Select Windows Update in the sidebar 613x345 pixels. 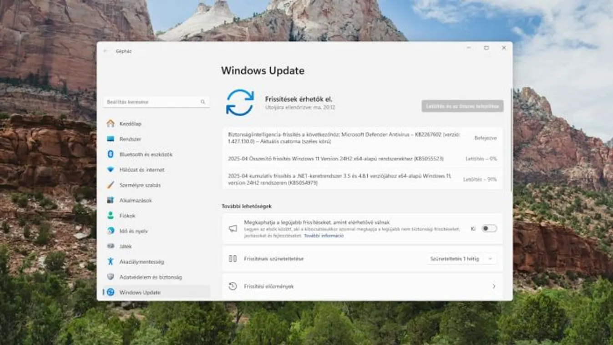coord(156,292)
